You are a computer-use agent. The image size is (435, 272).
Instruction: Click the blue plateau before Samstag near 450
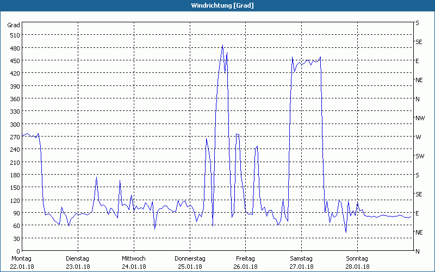pos(307,61)
